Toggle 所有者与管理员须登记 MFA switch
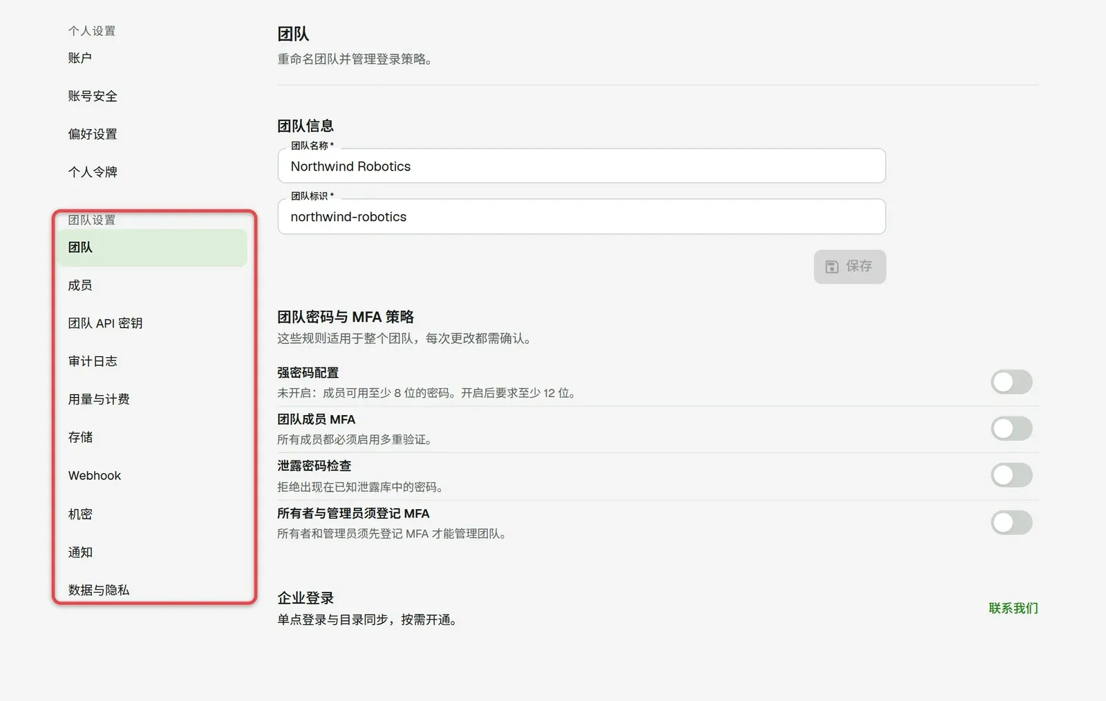The width and height of the screenshot is (1106, 701). [x=1011, y=523]
